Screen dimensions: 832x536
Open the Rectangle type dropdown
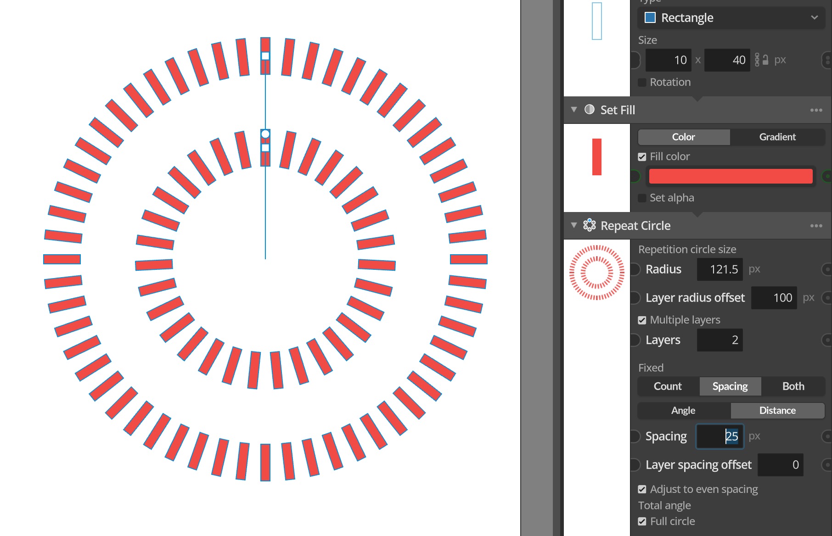(x=731, y=18)
